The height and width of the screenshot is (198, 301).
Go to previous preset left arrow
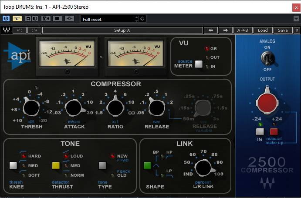point(211,30)
